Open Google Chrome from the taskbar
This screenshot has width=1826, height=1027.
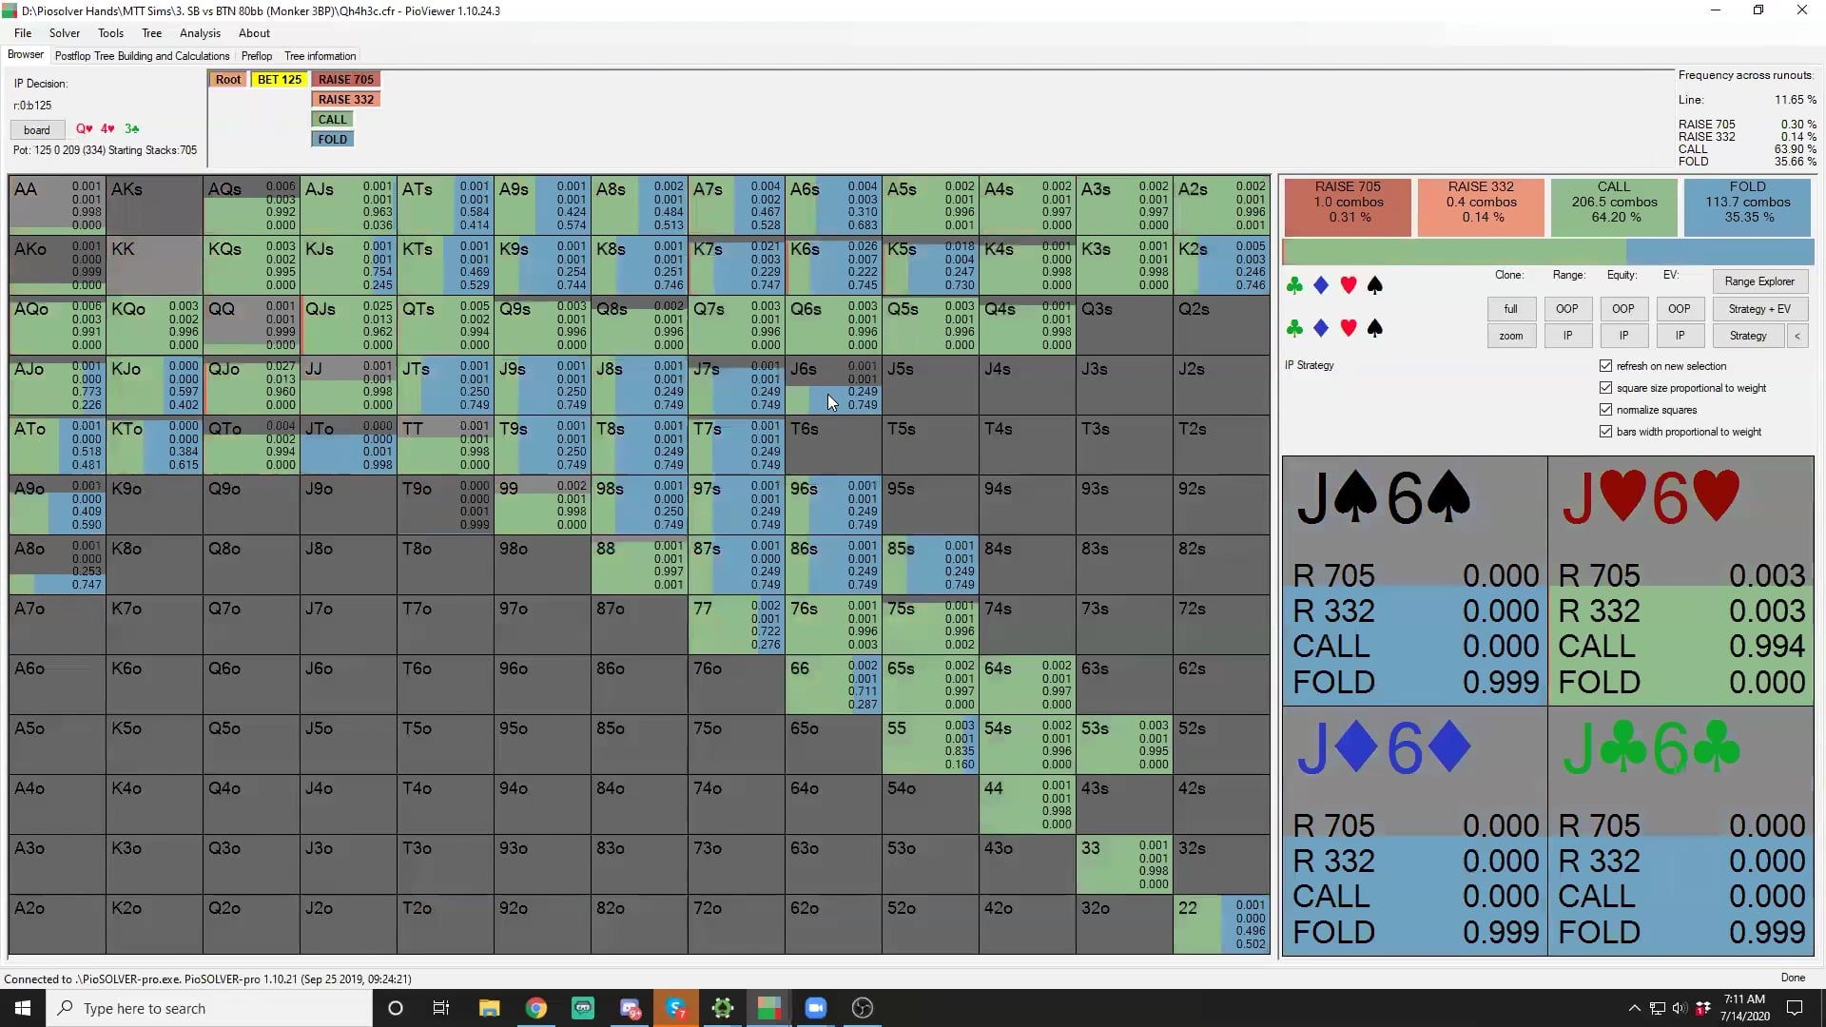click(536, 1008)
